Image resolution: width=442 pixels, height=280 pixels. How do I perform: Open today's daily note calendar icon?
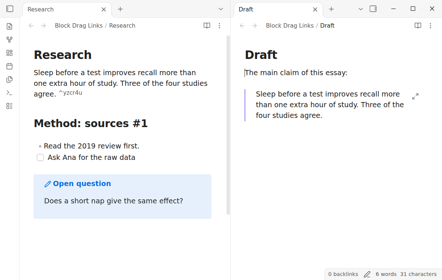[x=10, y=66]
